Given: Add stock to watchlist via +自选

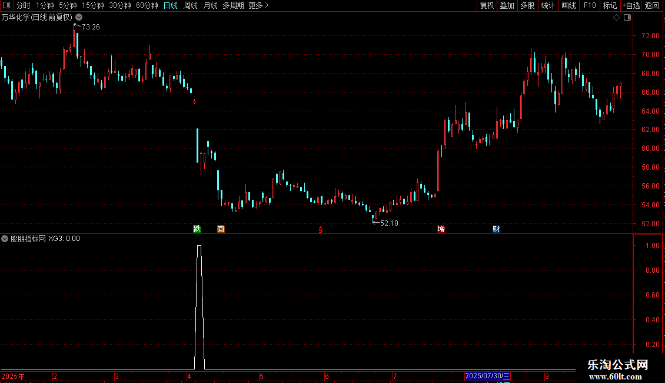Looking at the screenshot, I should (x=631, y=5).
